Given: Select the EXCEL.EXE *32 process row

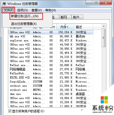Looking at the screenshot, I should coord(51,77).
